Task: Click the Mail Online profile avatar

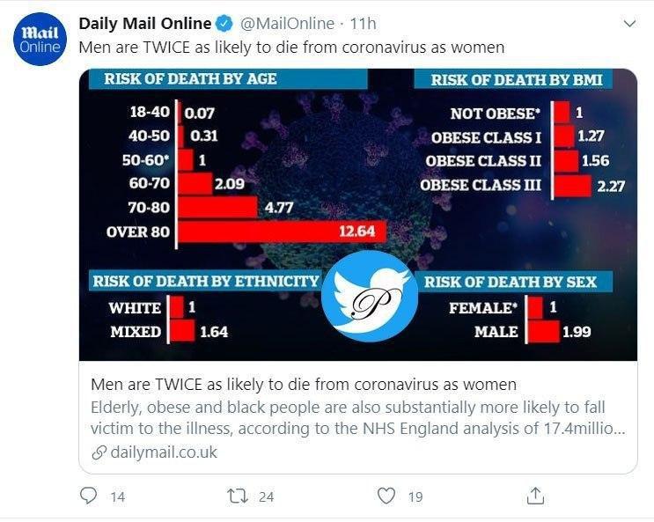Action: (39, 40)
